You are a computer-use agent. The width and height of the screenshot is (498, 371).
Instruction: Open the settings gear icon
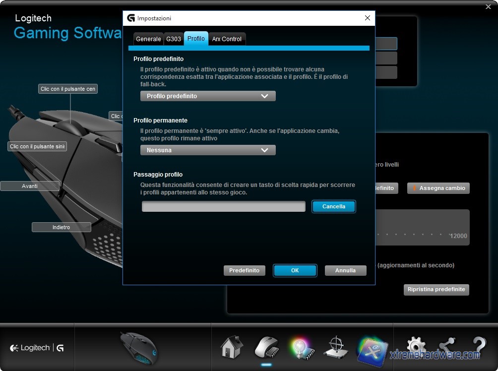click(416, 347)
